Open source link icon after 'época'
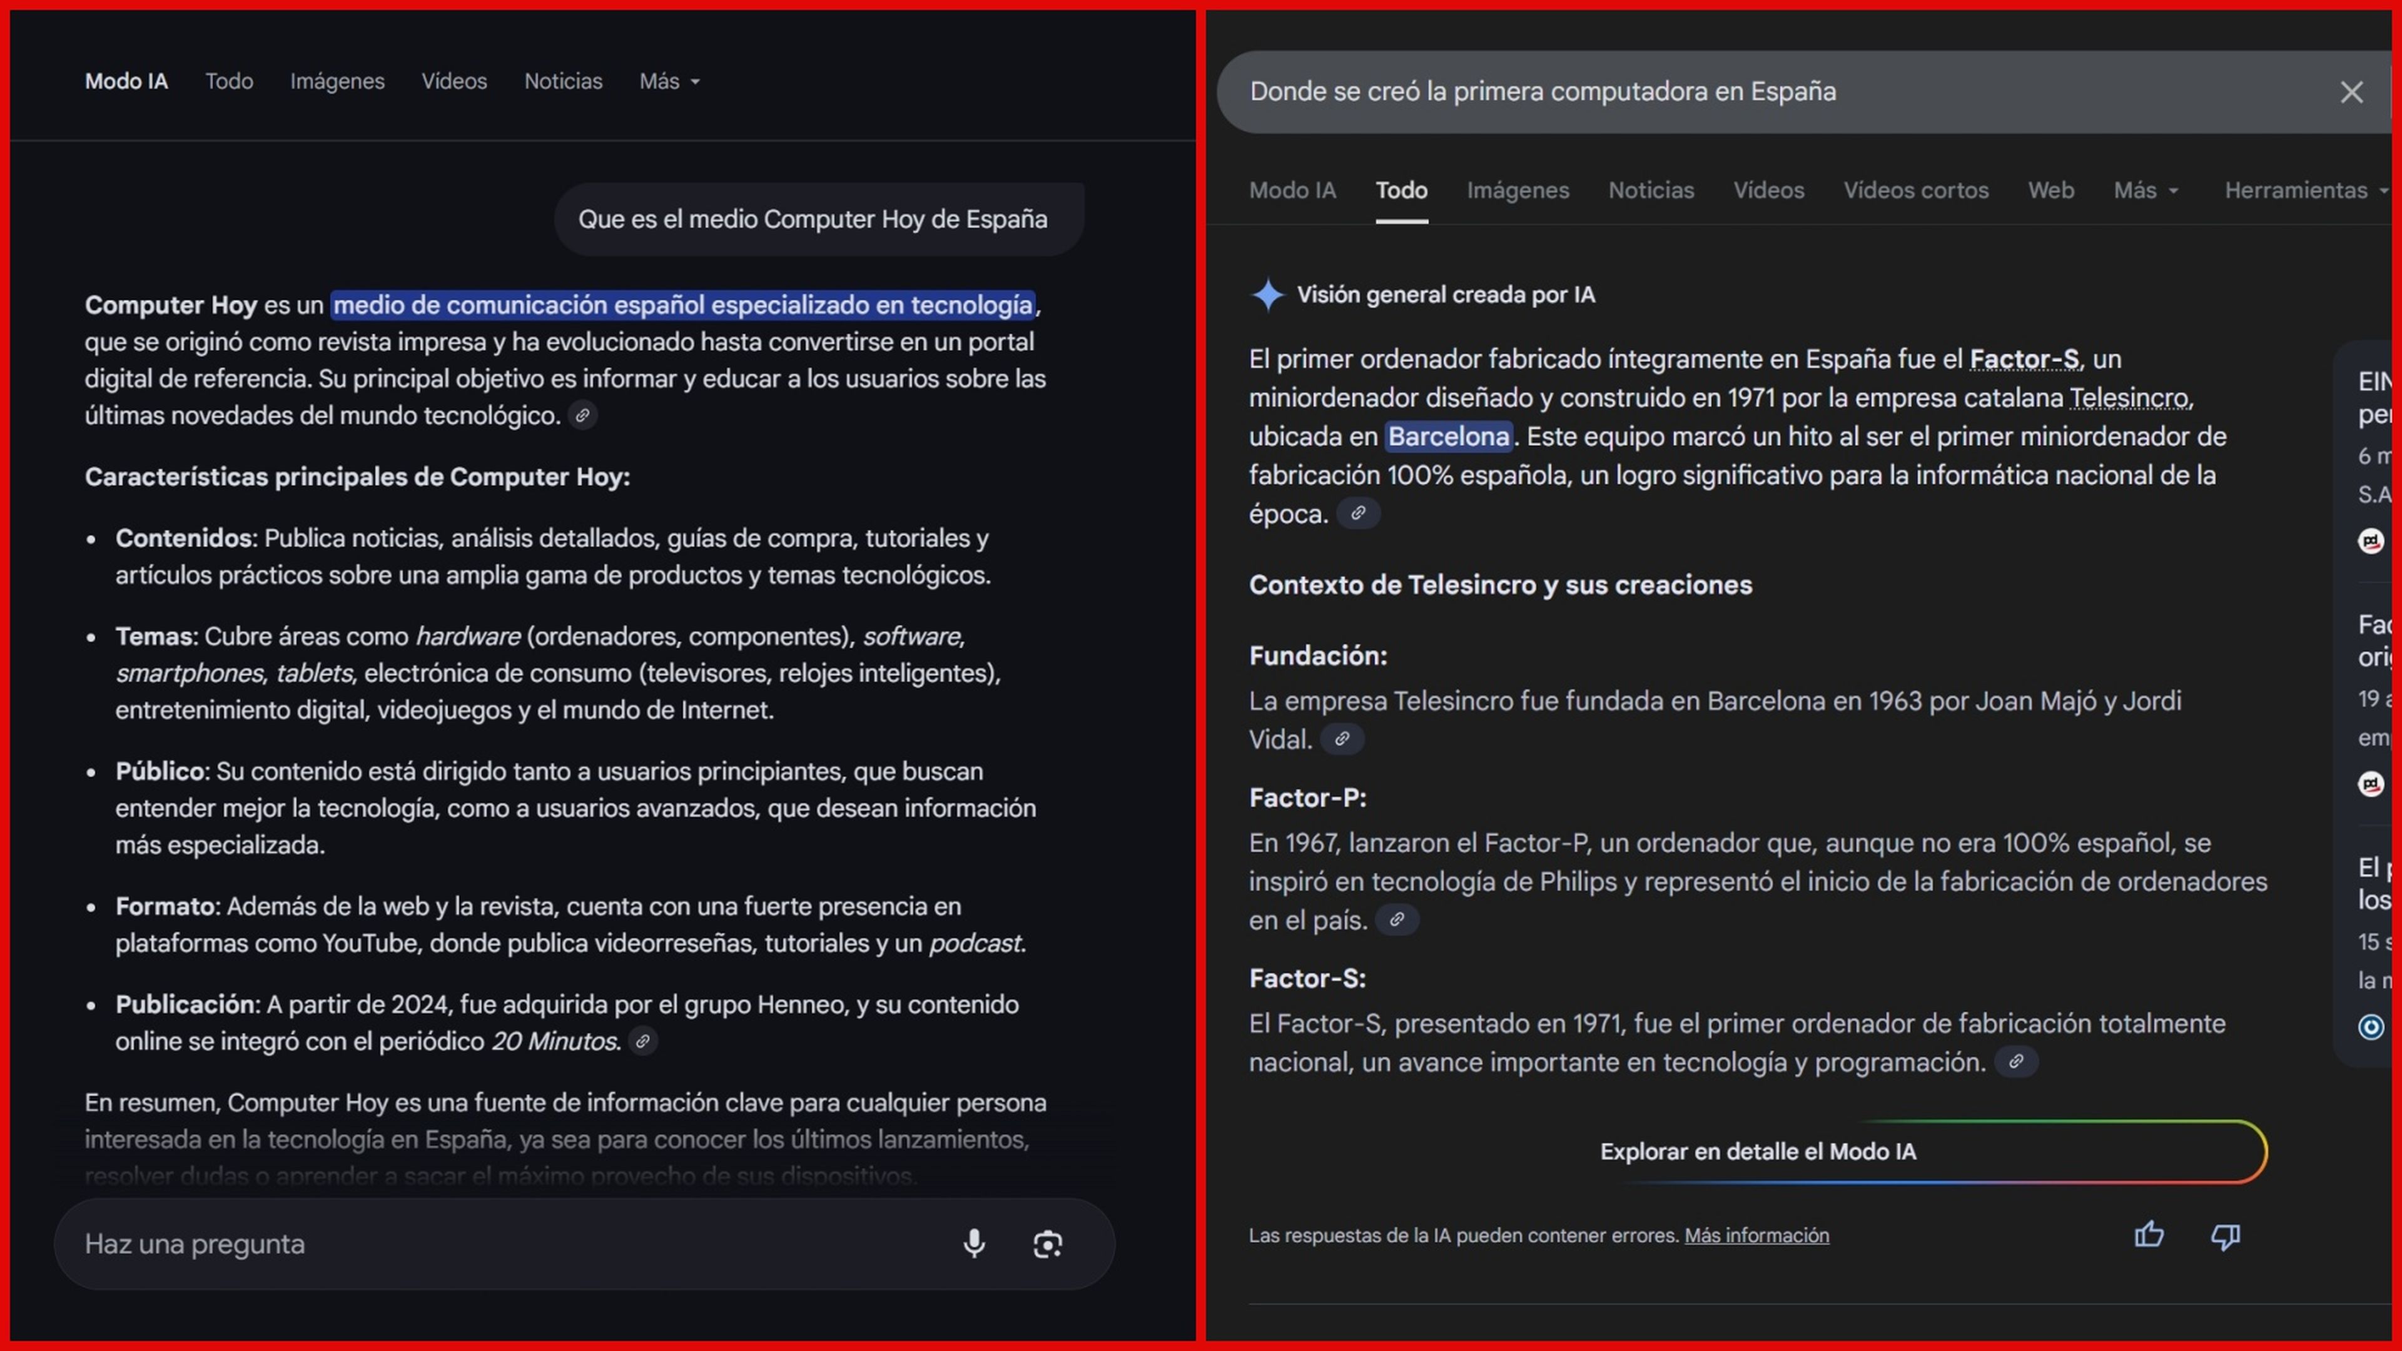 click(1357, 514)
